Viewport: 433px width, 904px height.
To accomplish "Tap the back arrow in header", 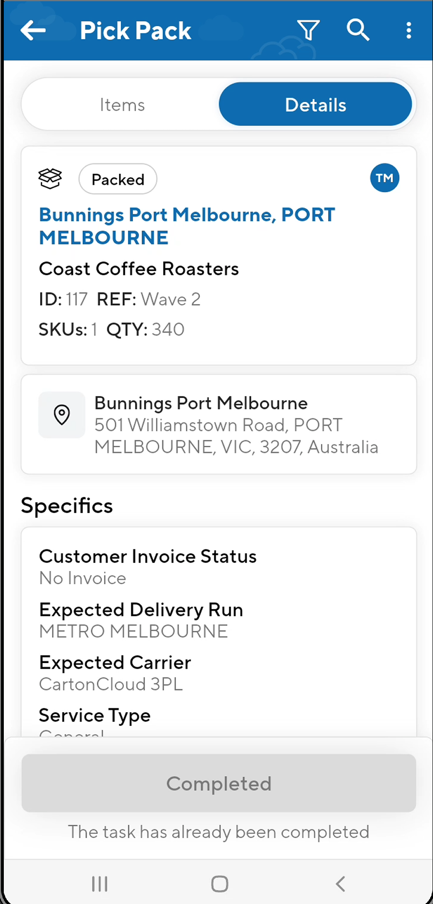I will point(33,31).
